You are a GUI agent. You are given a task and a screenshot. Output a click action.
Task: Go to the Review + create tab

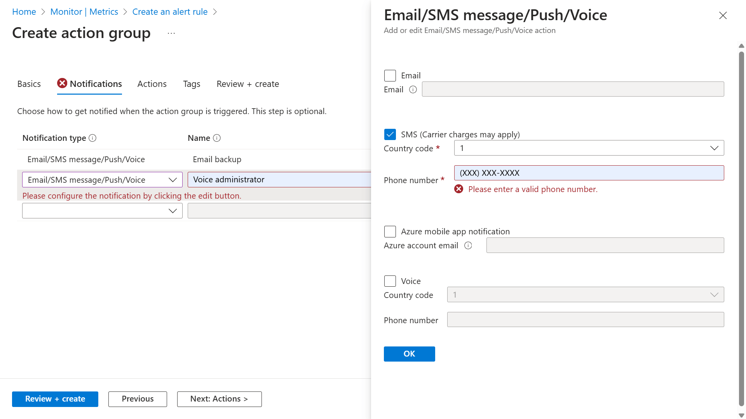pyautogui.click(x=248, y=84)
